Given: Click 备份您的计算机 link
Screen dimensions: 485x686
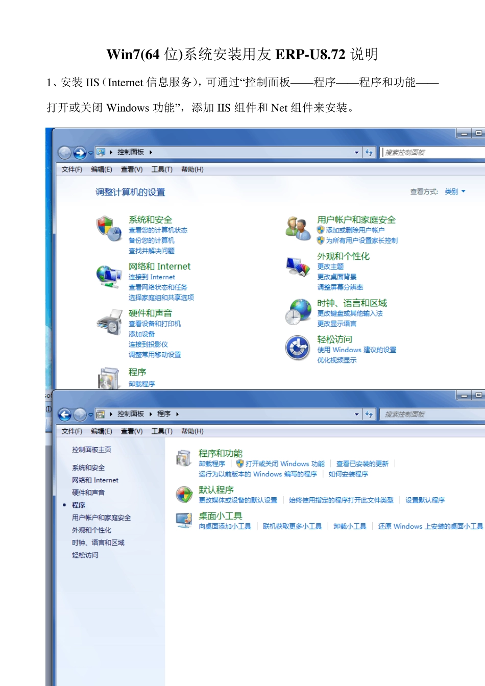Looking at the screenshot, I should click(152, 240).
